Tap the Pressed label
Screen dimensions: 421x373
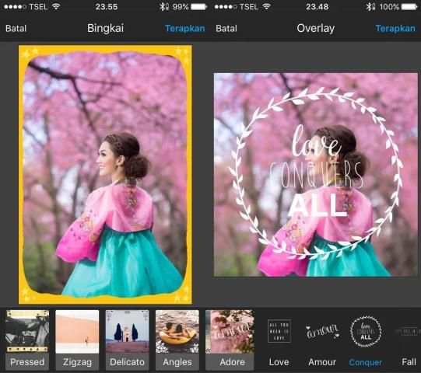point(27,362)
